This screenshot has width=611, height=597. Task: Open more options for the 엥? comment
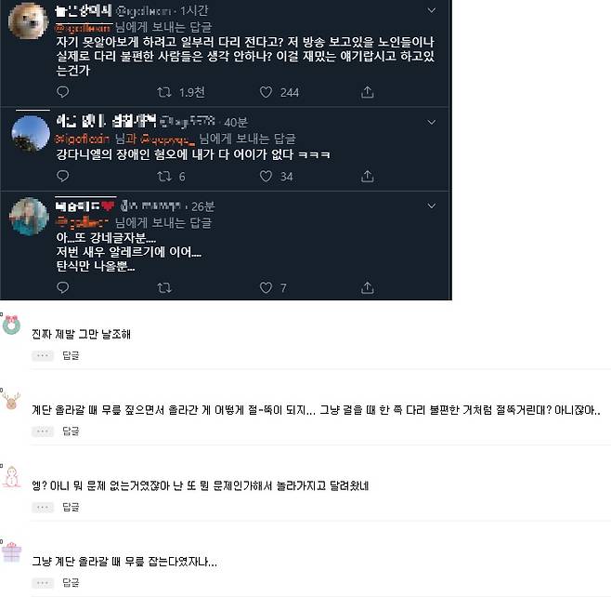(x=43, y=508)
